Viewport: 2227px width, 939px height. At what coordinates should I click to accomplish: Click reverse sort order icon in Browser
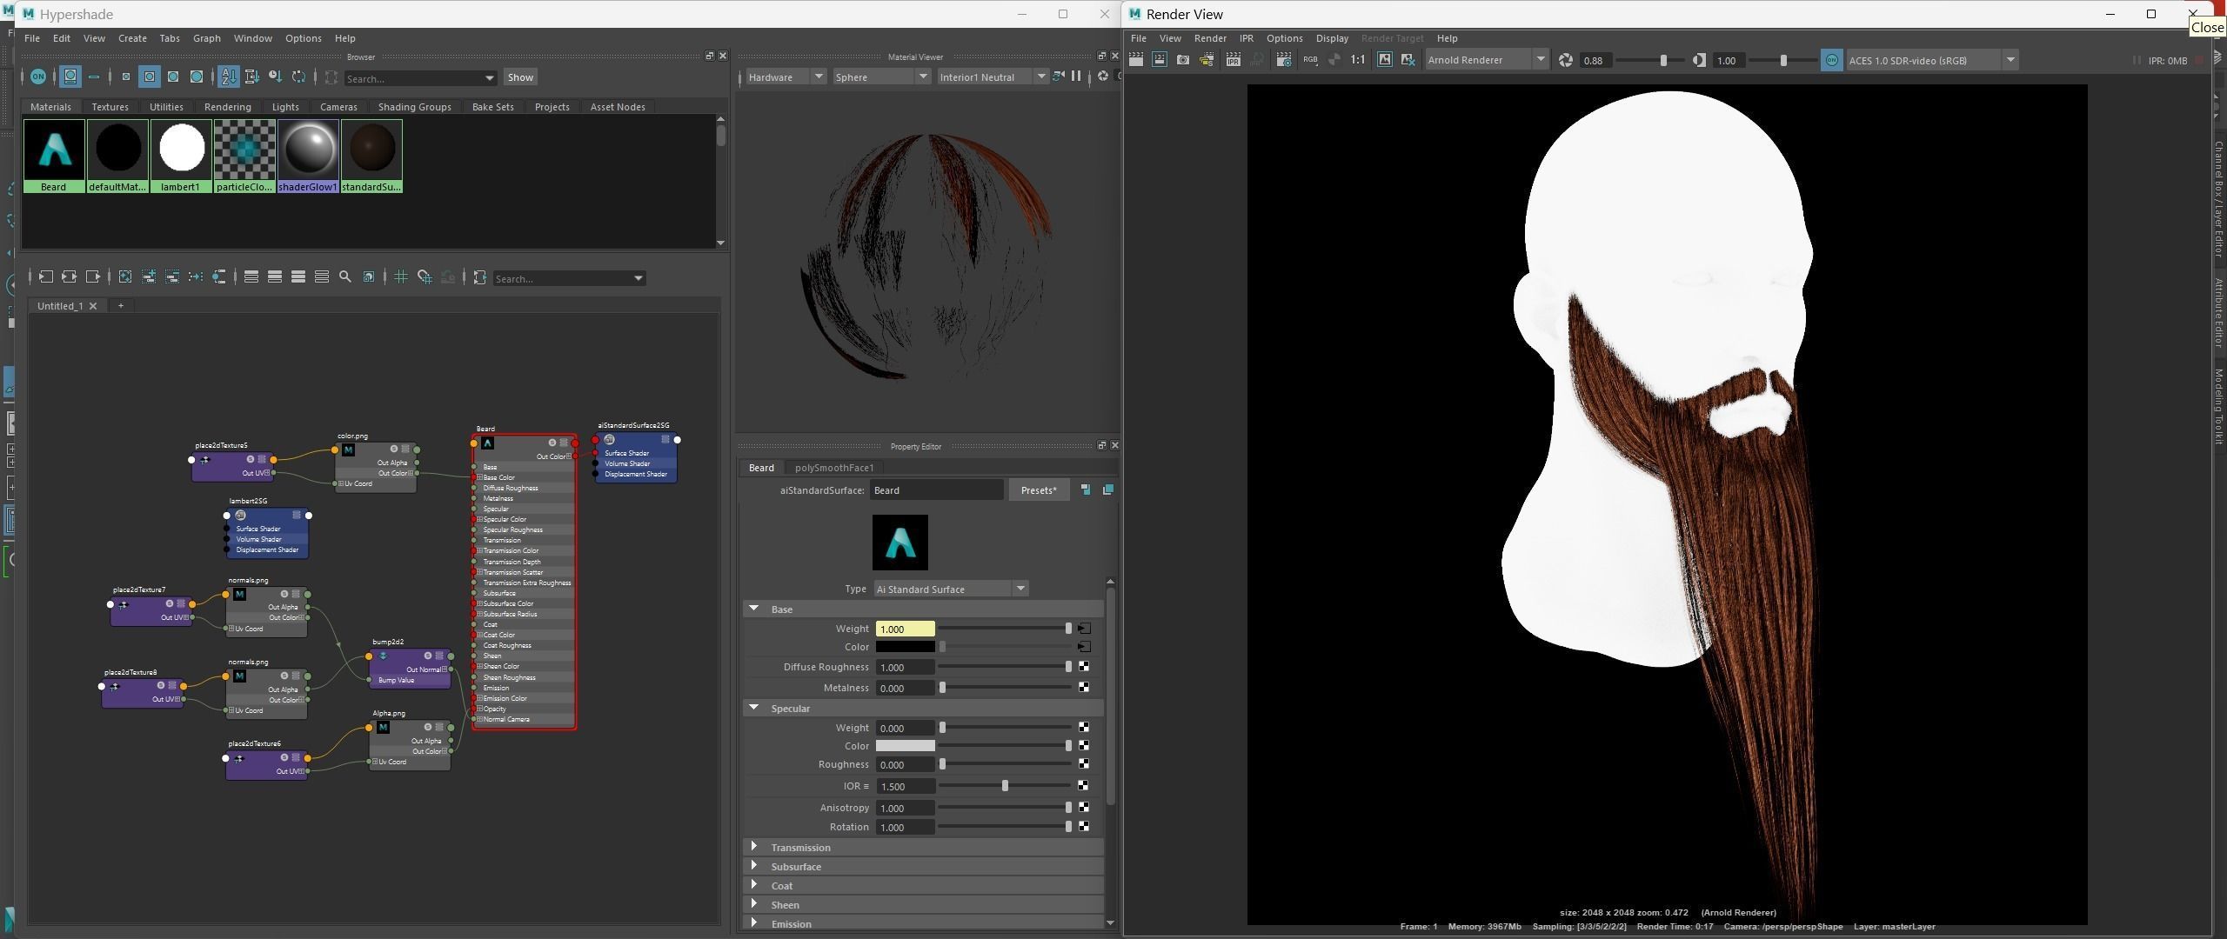pyautogui.click(x=299, y=77)
